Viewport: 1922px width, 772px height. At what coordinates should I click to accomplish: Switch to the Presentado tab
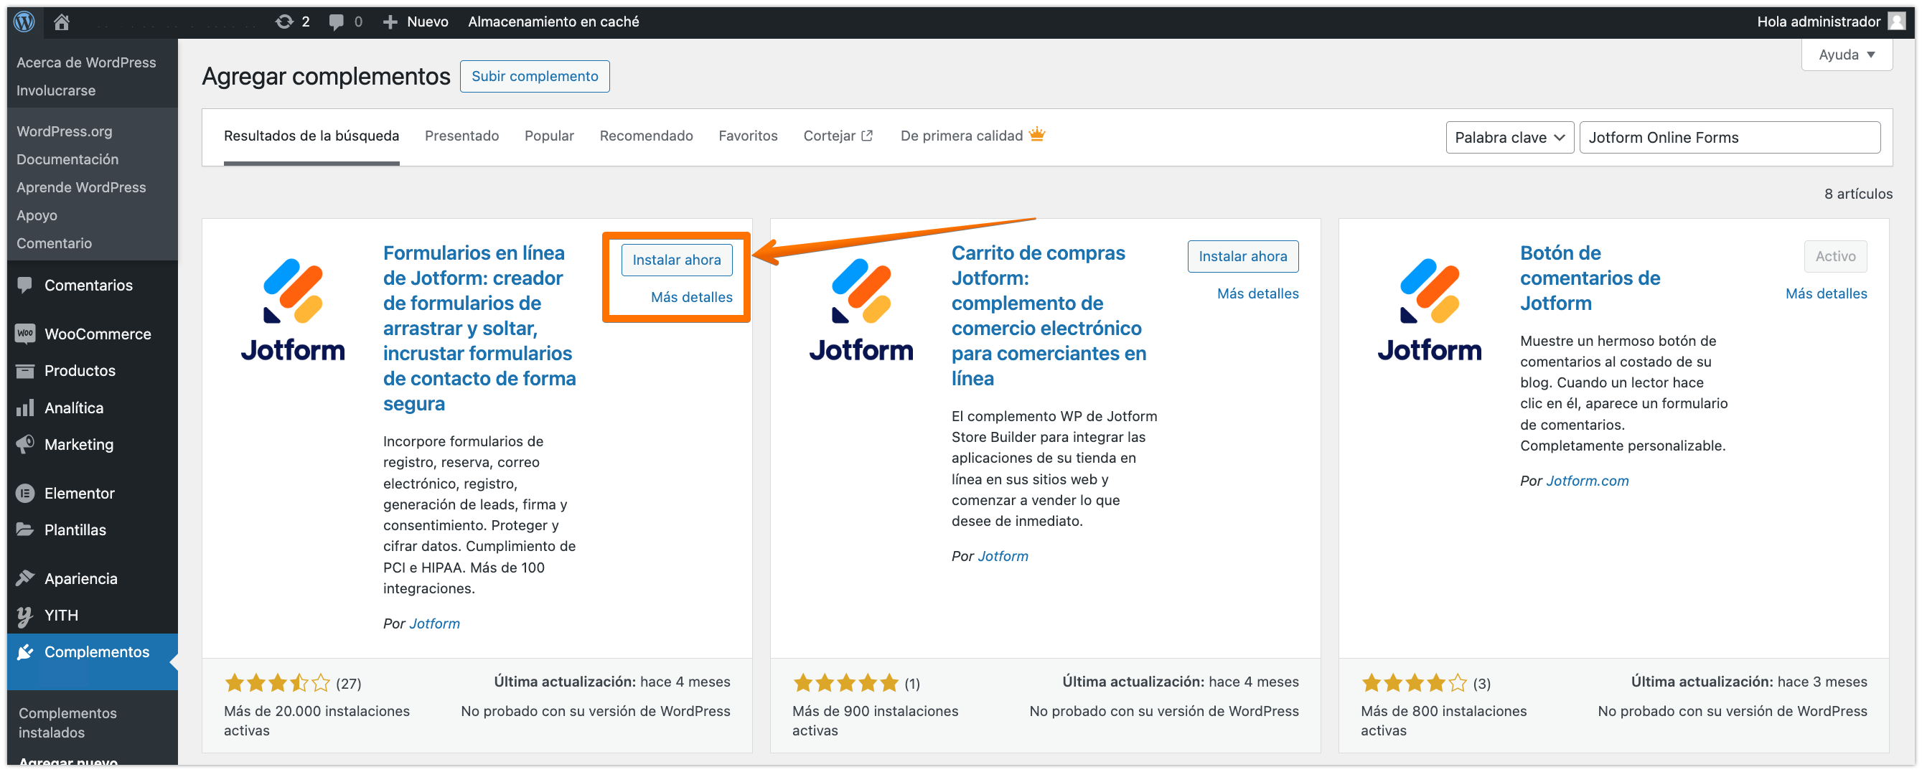(x=462, y=136)
